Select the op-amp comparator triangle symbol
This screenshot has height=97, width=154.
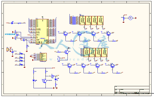(53, 76)
